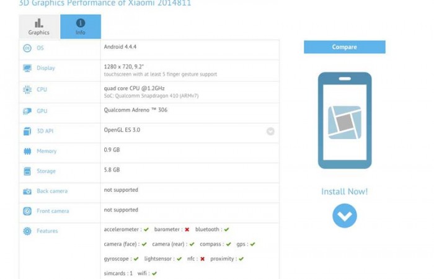Click the blue download arrow circle
Image resolution: width=434 pixels, height=279 pixels.
[x=344, y=216]
